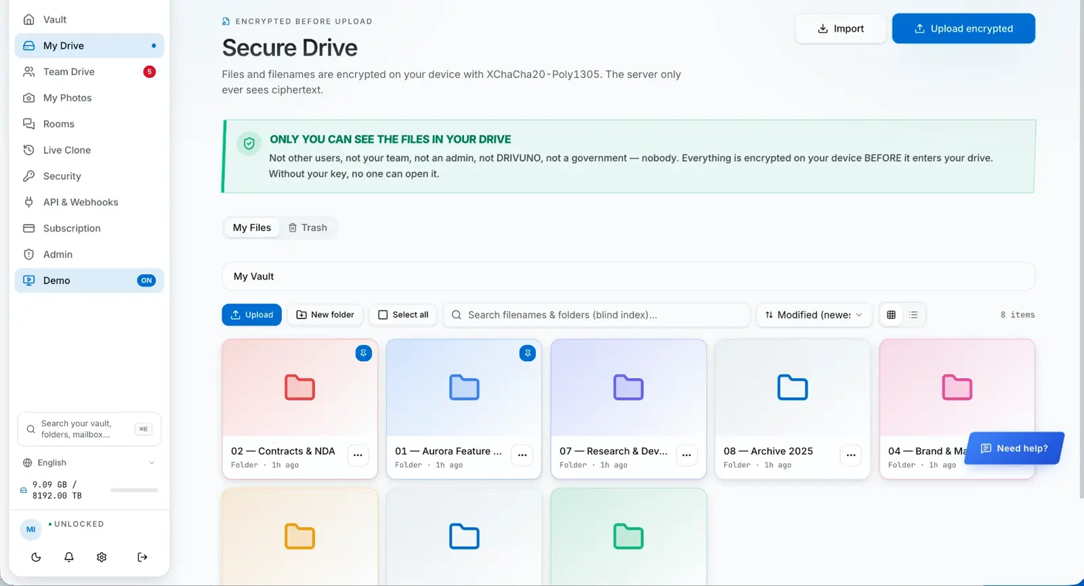Viewport: 1084px width, 586px height.
Task: Open Team Drive section
Action: (89, 72)
